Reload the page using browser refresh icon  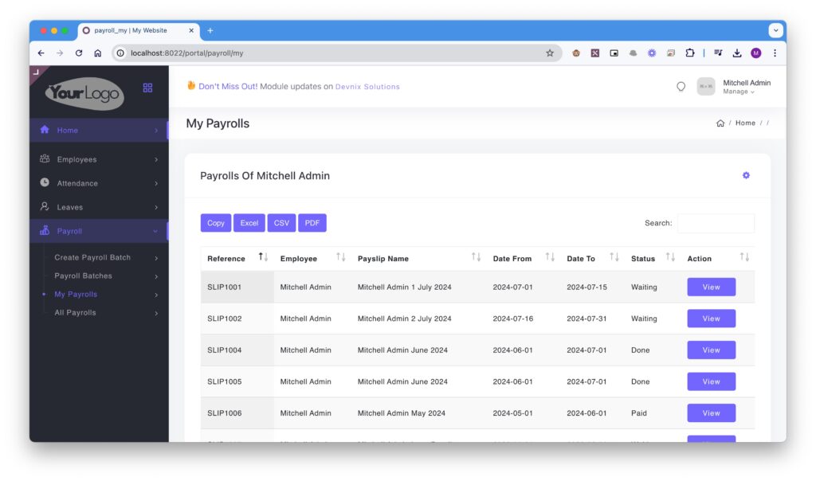[x=79, y=53]
